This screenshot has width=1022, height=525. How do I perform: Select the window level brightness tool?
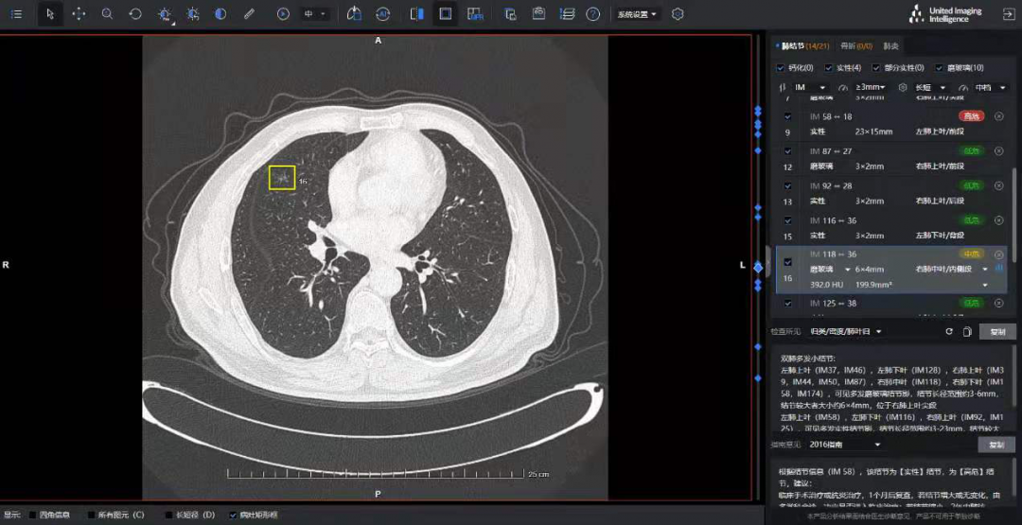[165, 13]
